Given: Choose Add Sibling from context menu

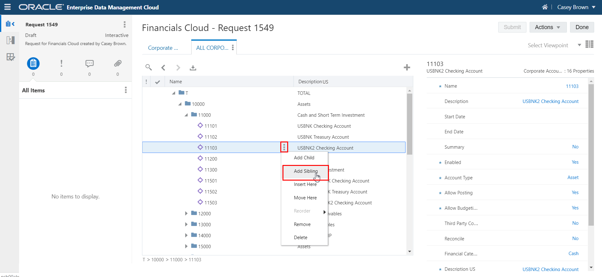Looking at the screenshot, I should pyautogui.click(x=305, y=171).
